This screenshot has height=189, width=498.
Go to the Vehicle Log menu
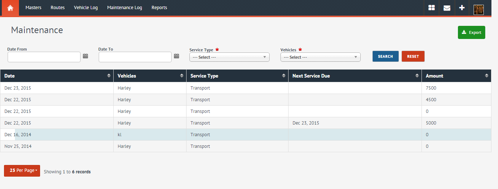86,8
